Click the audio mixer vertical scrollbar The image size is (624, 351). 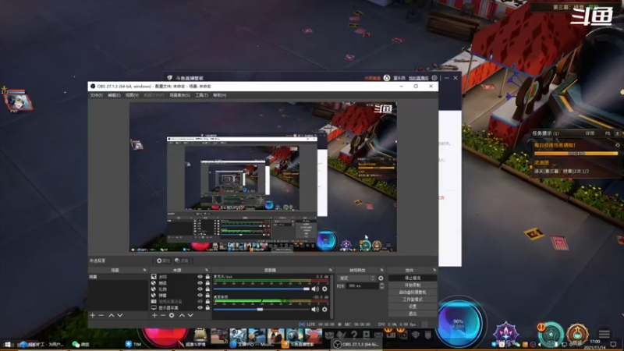point(331,296)
